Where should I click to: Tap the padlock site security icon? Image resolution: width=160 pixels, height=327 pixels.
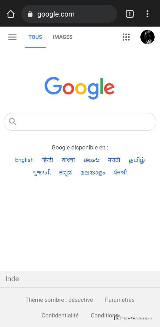(x=30, y=14)
